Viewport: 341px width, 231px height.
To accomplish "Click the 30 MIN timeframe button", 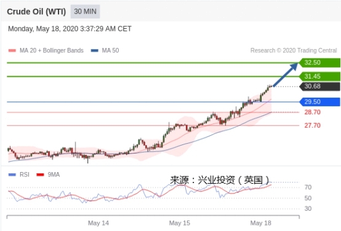I will [85, 12].
